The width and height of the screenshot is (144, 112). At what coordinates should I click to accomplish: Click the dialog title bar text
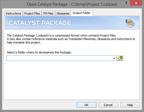click(x=72, y=4)
